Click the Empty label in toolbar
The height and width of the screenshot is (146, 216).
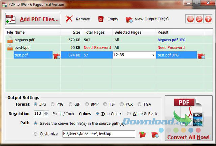point(113,19)
